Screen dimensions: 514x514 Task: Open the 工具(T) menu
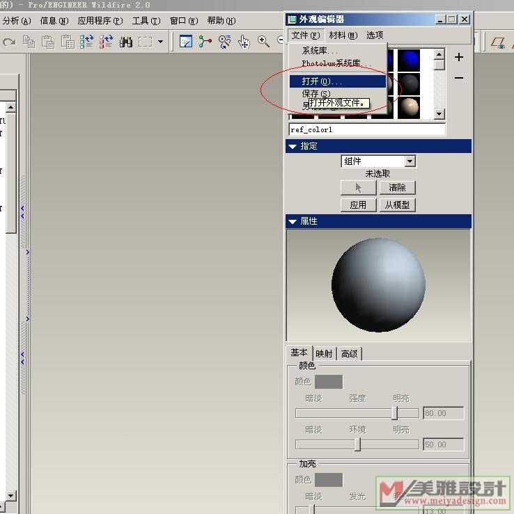(146, 21)
